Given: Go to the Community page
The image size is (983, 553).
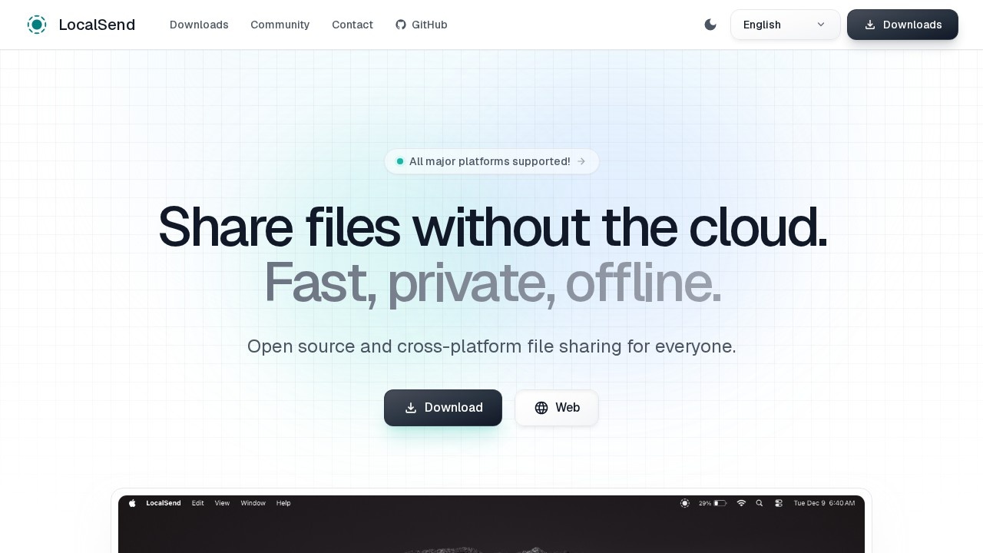Looking at the screenshot, I should pyautogui.click(x=280, y=25).
